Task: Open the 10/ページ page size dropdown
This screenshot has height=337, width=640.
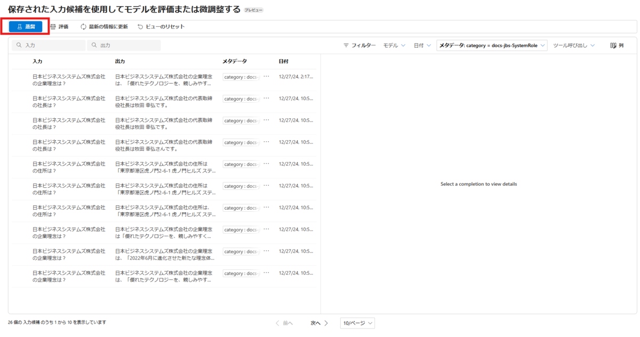Action: pyautogui.click(x=357, y=323)
